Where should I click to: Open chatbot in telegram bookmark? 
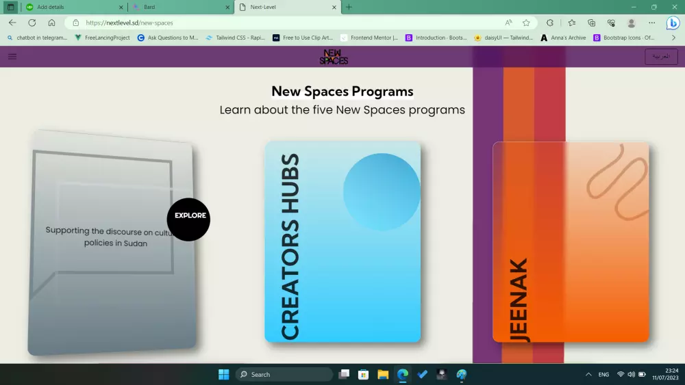point(37,38)
